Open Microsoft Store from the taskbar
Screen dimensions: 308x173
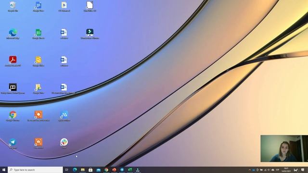90,170
